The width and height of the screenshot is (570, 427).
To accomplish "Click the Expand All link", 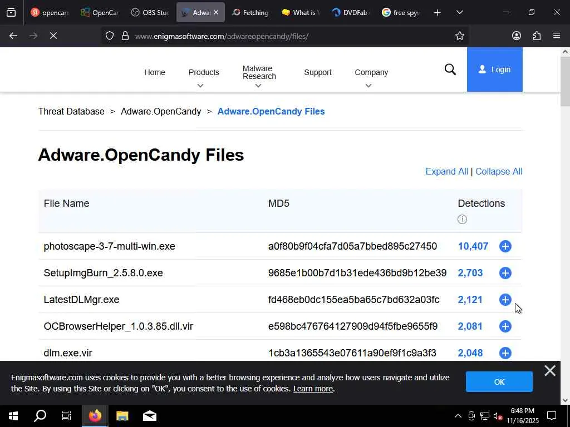I will (x=447, y=171).
